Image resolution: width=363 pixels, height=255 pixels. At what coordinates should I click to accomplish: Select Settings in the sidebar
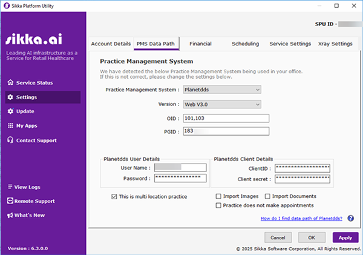(x=43, y=97)
